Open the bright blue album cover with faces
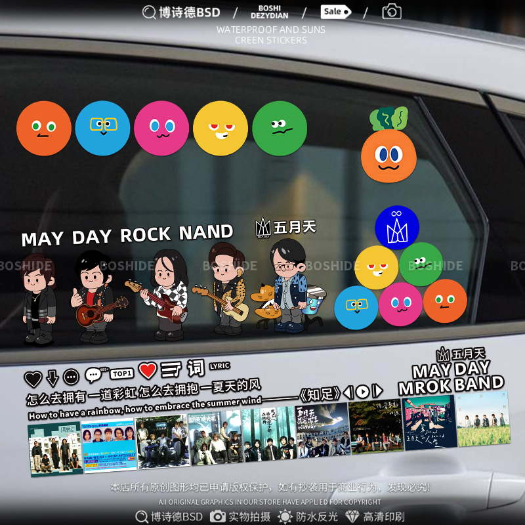 [109, 446]
